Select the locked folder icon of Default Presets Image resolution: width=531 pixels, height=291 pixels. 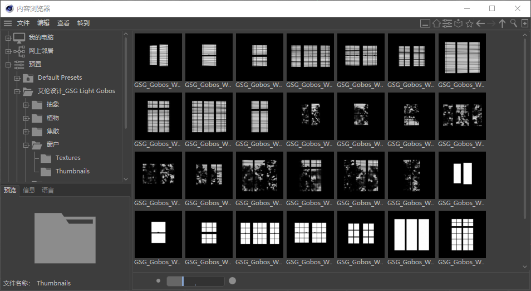tap(28, 78)
